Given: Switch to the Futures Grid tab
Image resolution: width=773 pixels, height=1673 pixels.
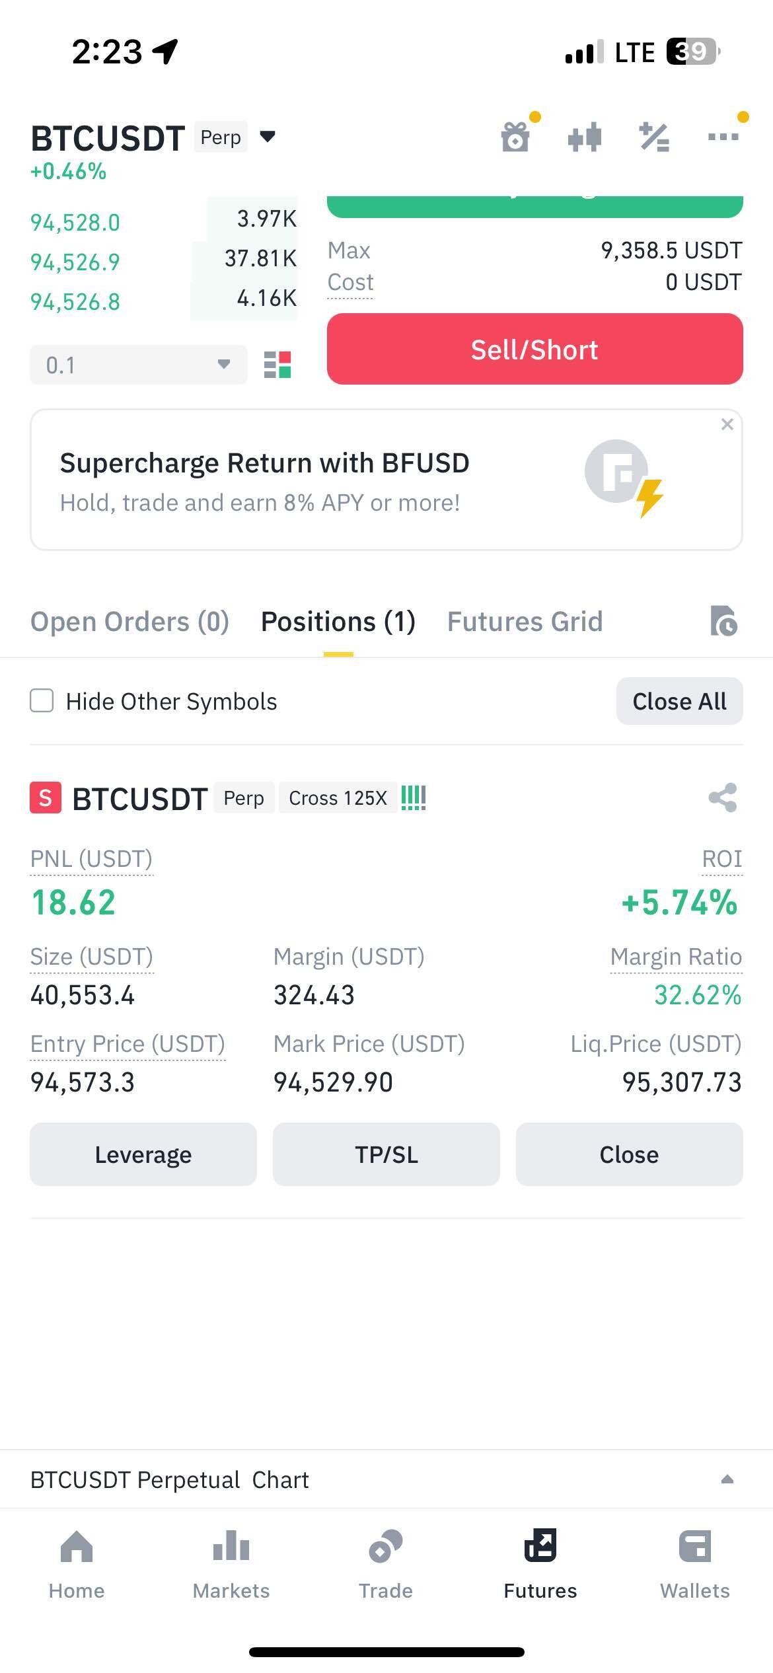Looking at the screenshot, I should point(525,622).
